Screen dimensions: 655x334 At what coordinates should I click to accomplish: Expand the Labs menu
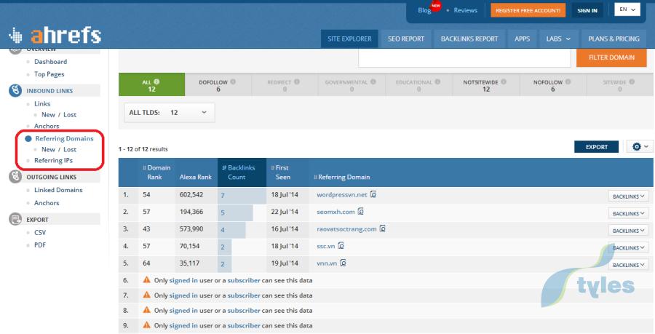[x=557, y=39]
